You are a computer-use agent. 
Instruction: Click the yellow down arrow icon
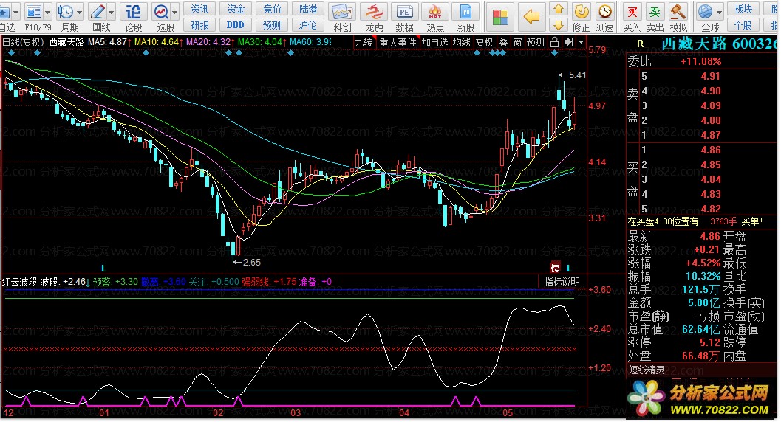click(x=559, y=25)
